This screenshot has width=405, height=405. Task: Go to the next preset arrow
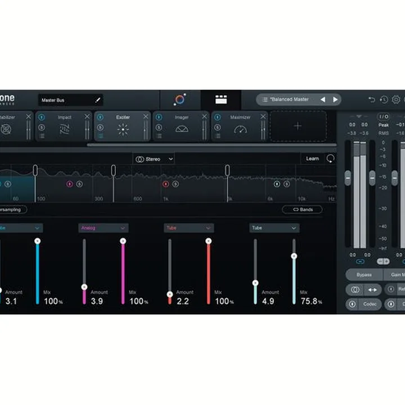tap(335, 100)
